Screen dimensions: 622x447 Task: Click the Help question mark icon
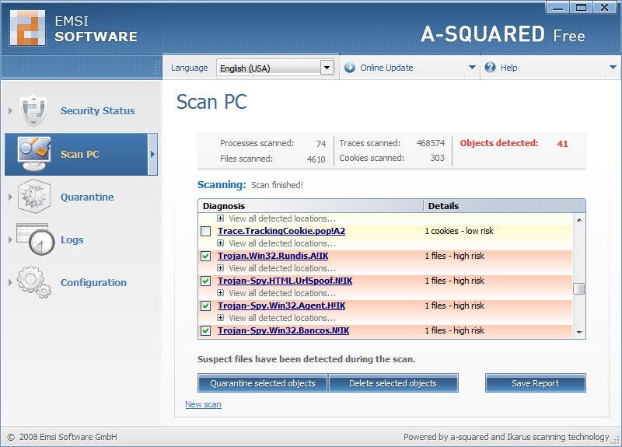[490, 68]
